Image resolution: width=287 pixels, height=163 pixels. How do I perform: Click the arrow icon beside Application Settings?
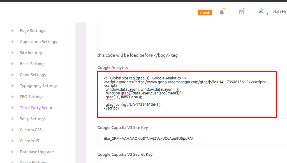pyautogui.click(x=12, y=42)
